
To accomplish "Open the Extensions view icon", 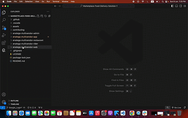I will click(x=4, y=43).
